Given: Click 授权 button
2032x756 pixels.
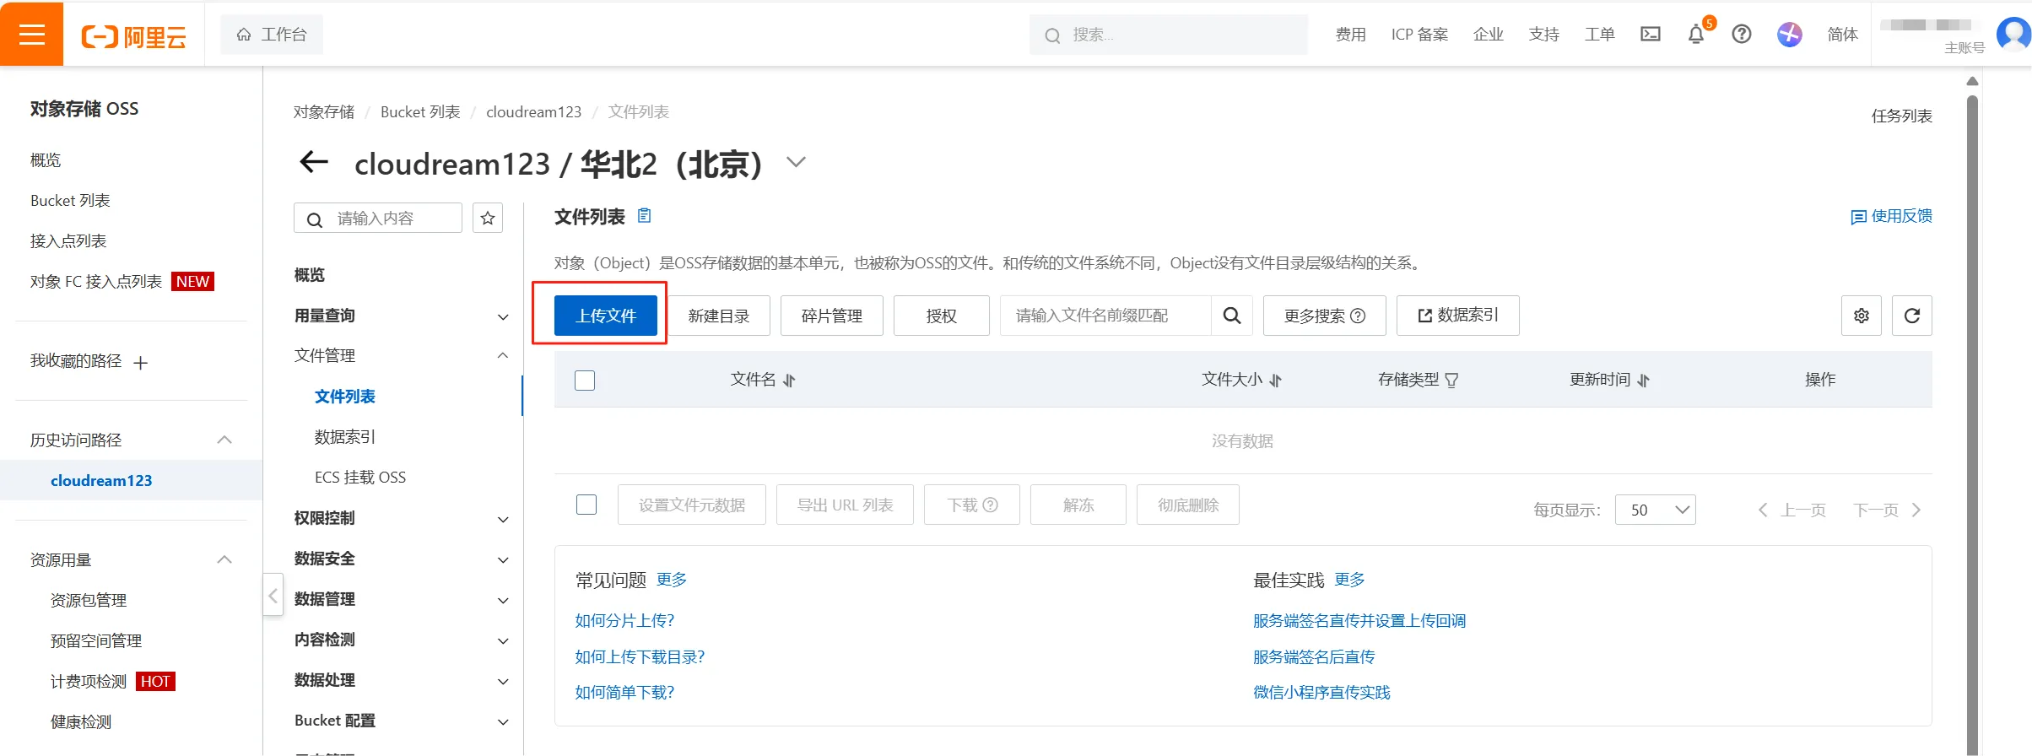Looking at the screenshot, I should pos(942,316).
